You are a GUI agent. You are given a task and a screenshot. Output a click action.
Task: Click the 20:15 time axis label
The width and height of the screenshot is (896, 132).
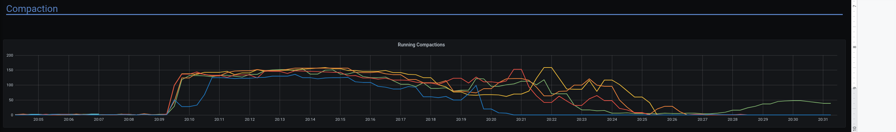click(x=340, y=119)
